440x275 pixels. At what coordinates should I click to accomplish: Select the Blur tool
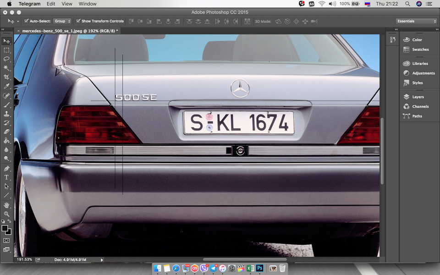[x=6, y=149]
